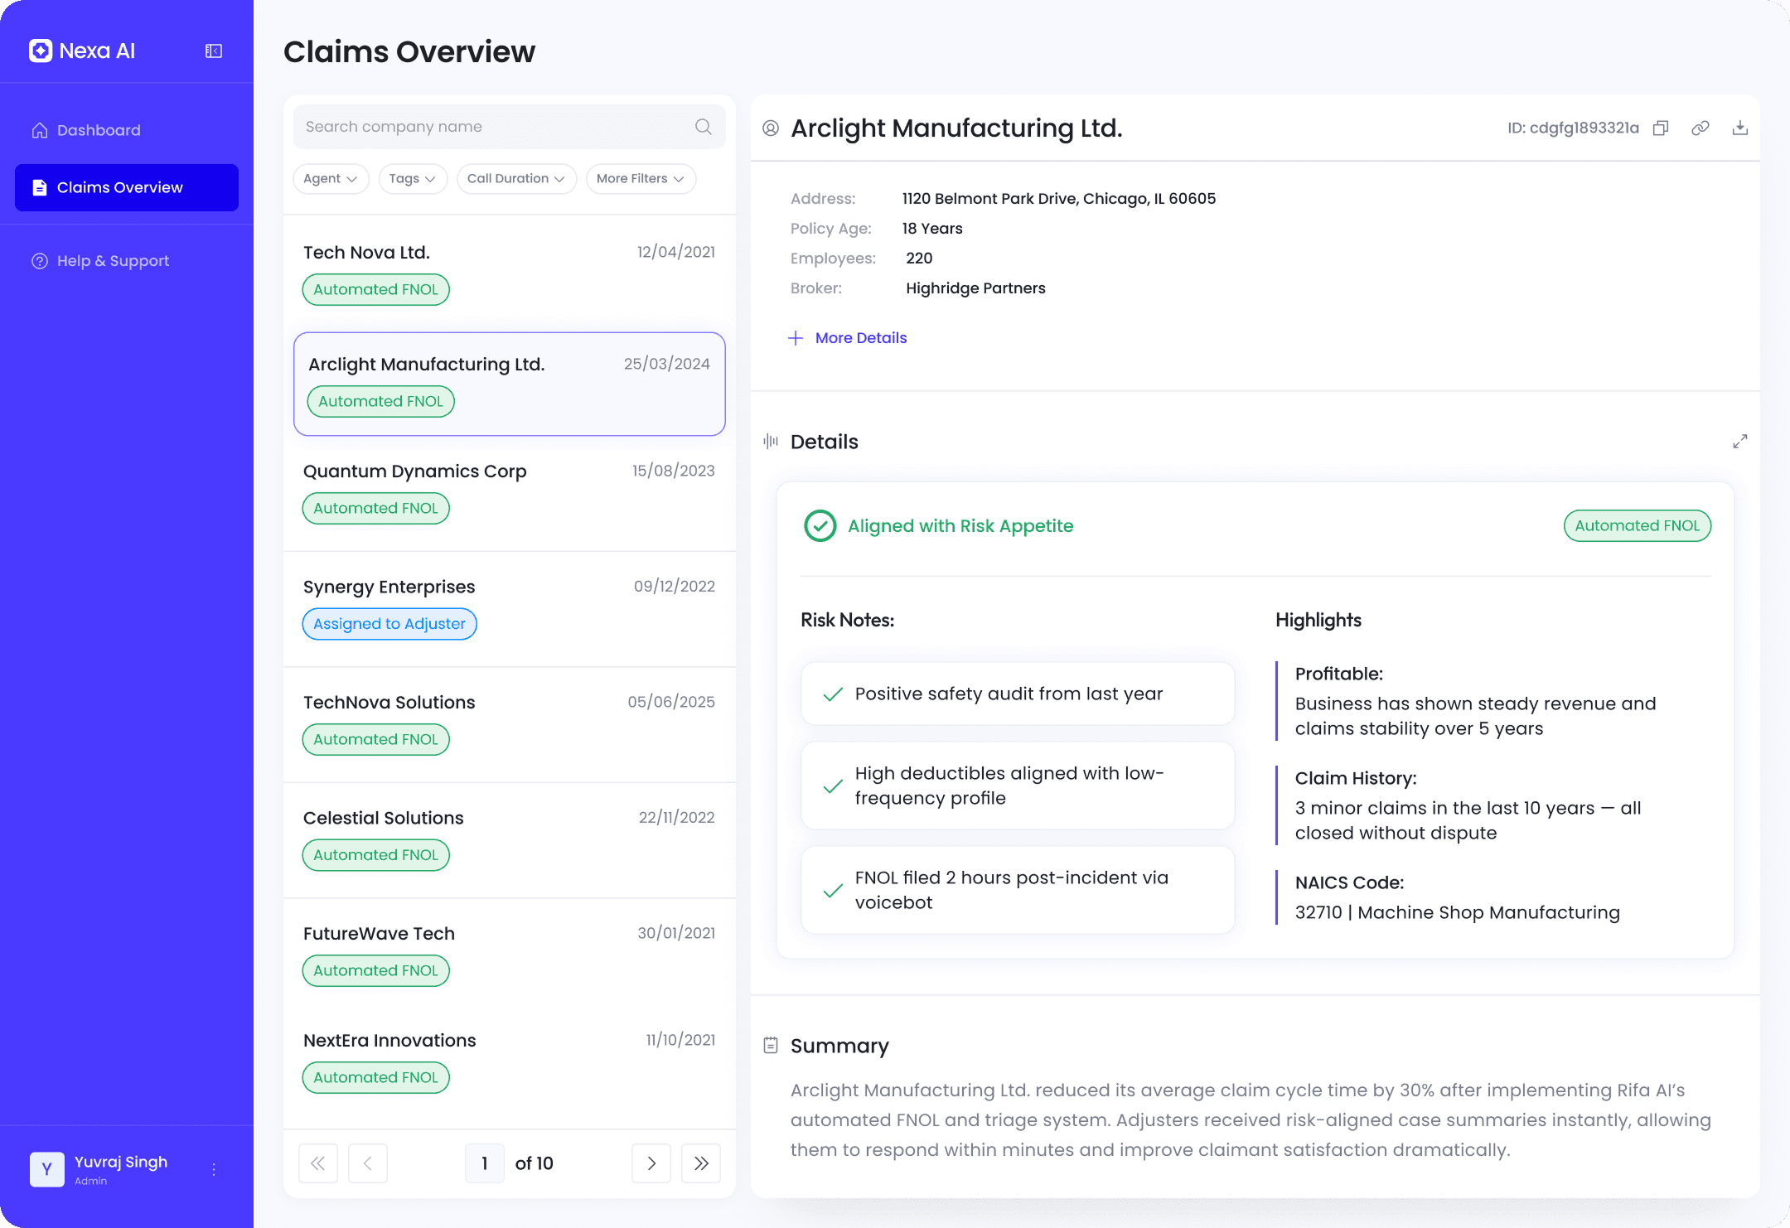This screenshot has height=1228, width=1790.
Task: Click the Nexa AI logo
Action: pos(81,51)
